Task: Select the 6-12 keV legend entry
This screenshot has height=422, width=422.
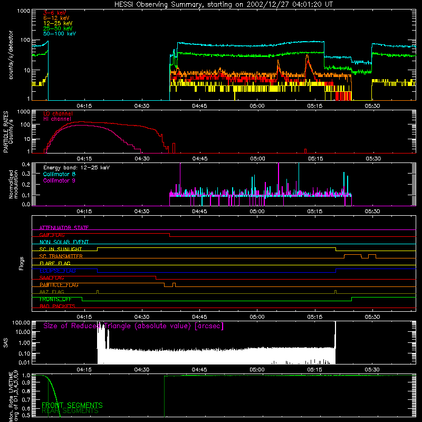Action: 56,18
